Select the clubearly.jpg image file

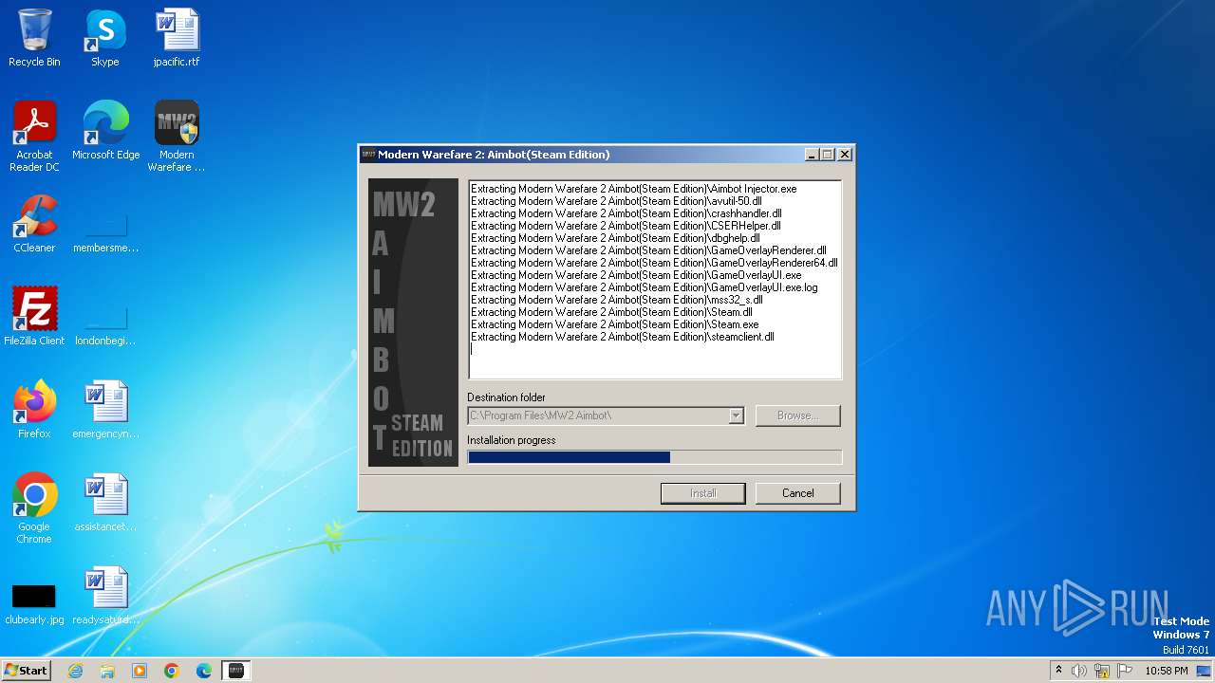click(x=34, y=603)
